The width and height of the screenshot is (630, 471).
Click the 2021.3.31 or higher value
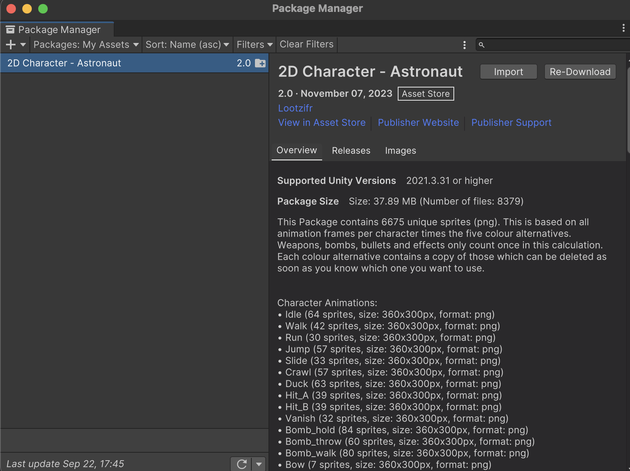[449, 181]
